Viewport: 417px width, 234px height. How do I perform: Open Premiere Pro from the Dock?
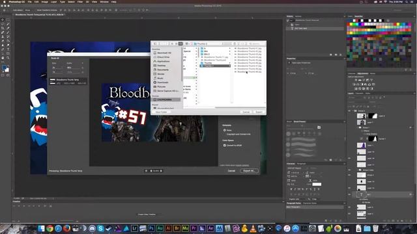(x=194, y=228)
